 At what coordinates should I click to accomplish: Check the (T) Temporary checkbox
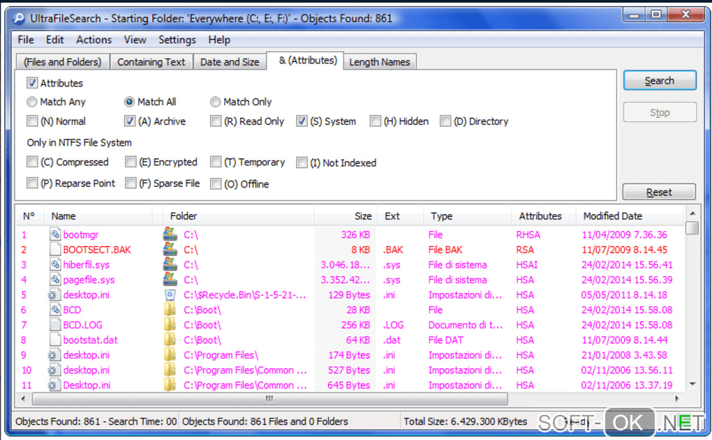pos(216,162)
